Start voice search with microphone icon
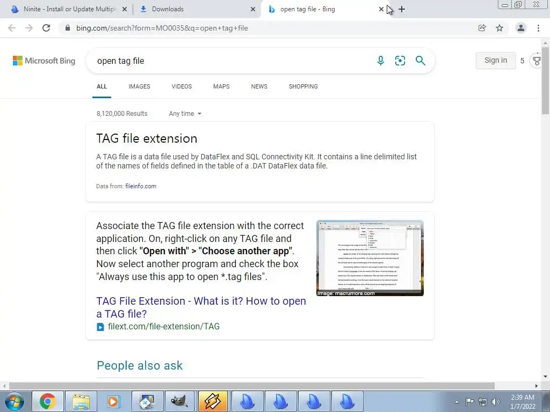 click(381, 61)
